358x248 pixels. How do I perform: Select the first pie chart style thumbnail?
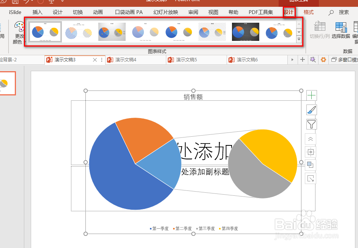point(44,31)
